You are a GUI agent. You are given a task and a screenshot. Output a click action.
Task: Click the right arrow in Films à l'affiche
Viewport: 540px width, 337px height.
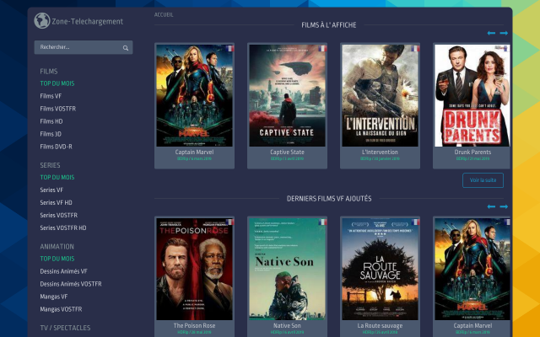(x=504, y=33)
